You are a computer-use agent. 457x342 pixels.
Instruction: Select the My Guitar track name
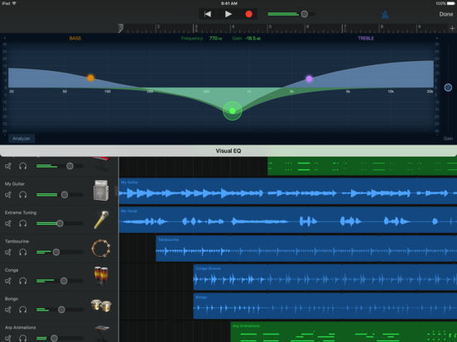coord(15,183)
